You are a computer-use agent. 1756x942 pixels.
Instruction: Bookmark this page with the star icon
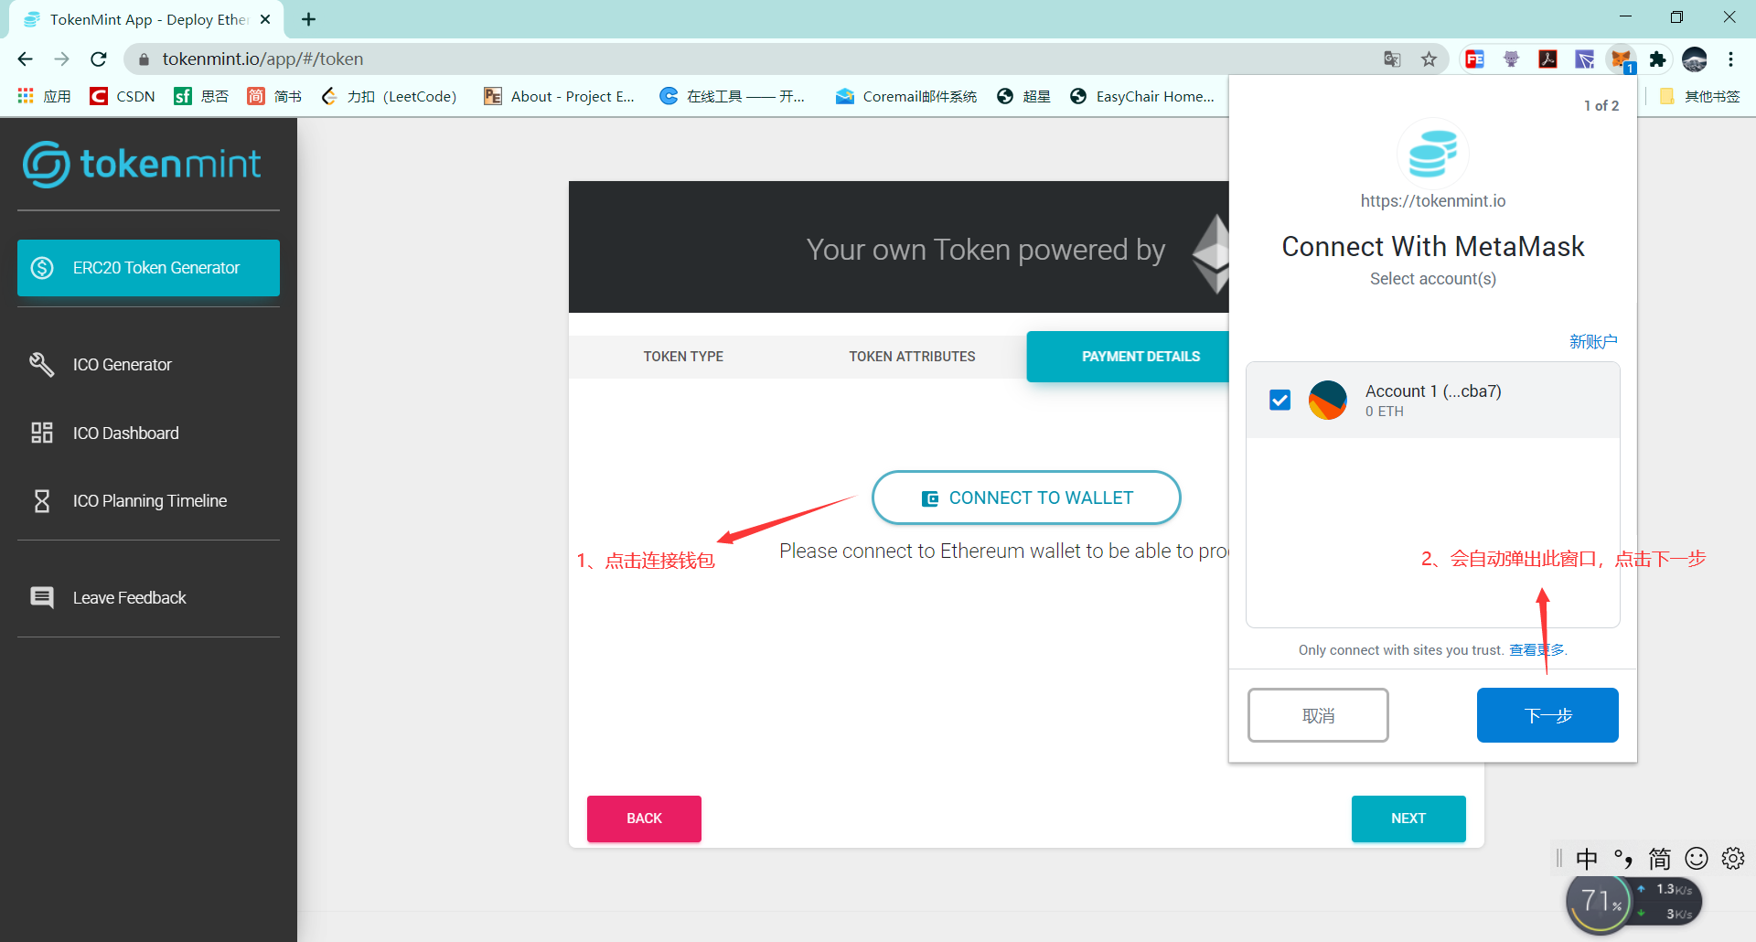click(1429, 59)
